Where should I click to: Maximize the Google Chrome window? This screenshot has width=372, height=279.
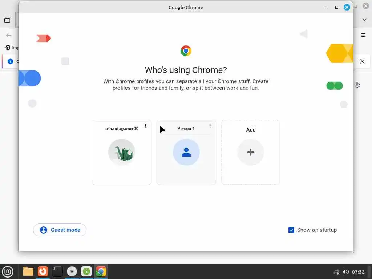coord(337,7)
